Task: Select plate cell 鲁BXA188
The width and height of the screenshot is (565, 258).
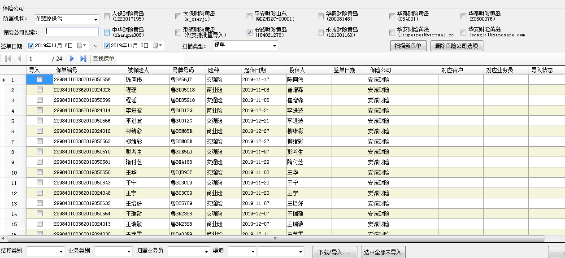Action: click(x=188, y=162)
